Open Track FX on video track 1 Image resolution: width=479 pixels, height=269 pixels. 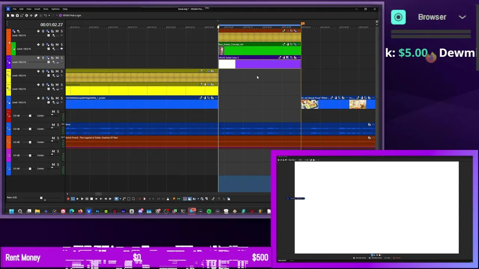tap(52, 31)
